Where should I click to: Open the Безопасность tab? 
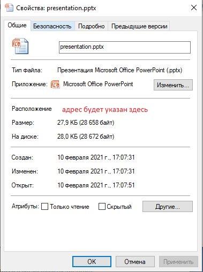pyautogui.click(x=52, y=26)
